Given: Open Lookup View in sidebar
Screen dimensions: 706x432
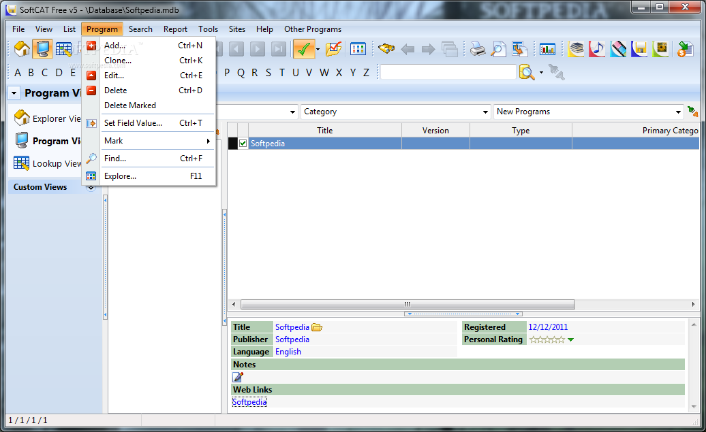Looking at the screenshot, I should (x=47, y=164).
